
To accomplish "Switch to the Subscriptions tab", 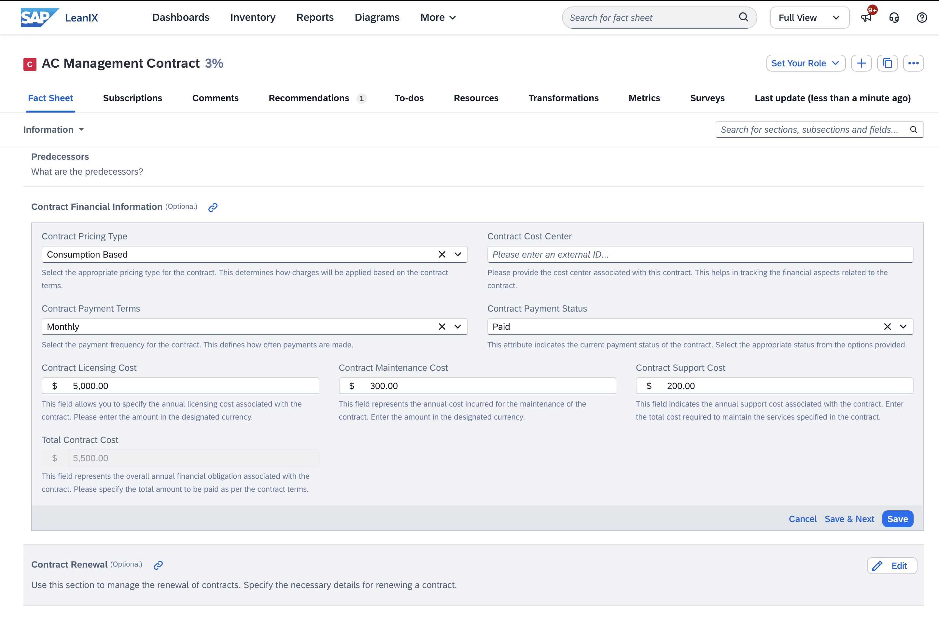I will coord(133,98).
